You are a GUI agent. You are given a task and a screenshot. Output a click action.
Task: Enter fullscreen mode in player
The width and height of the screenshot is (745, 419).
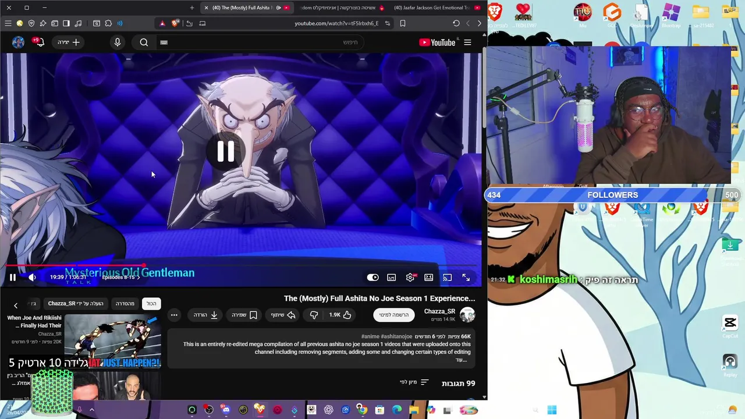466,278
